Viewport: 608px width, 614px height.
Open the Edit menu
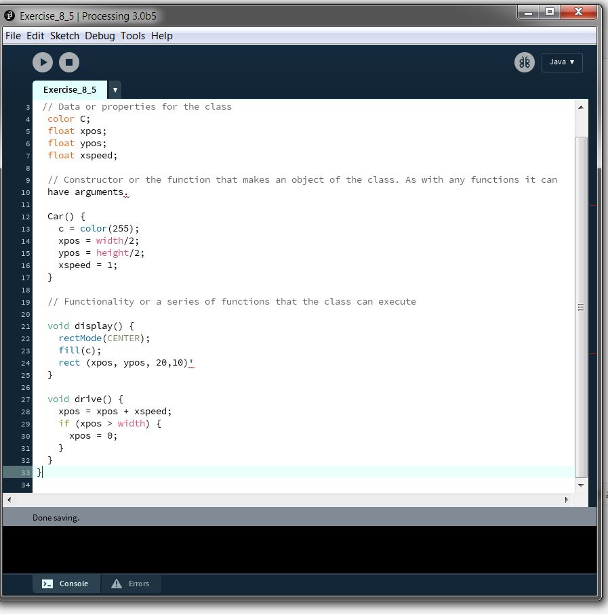[35, 36]
